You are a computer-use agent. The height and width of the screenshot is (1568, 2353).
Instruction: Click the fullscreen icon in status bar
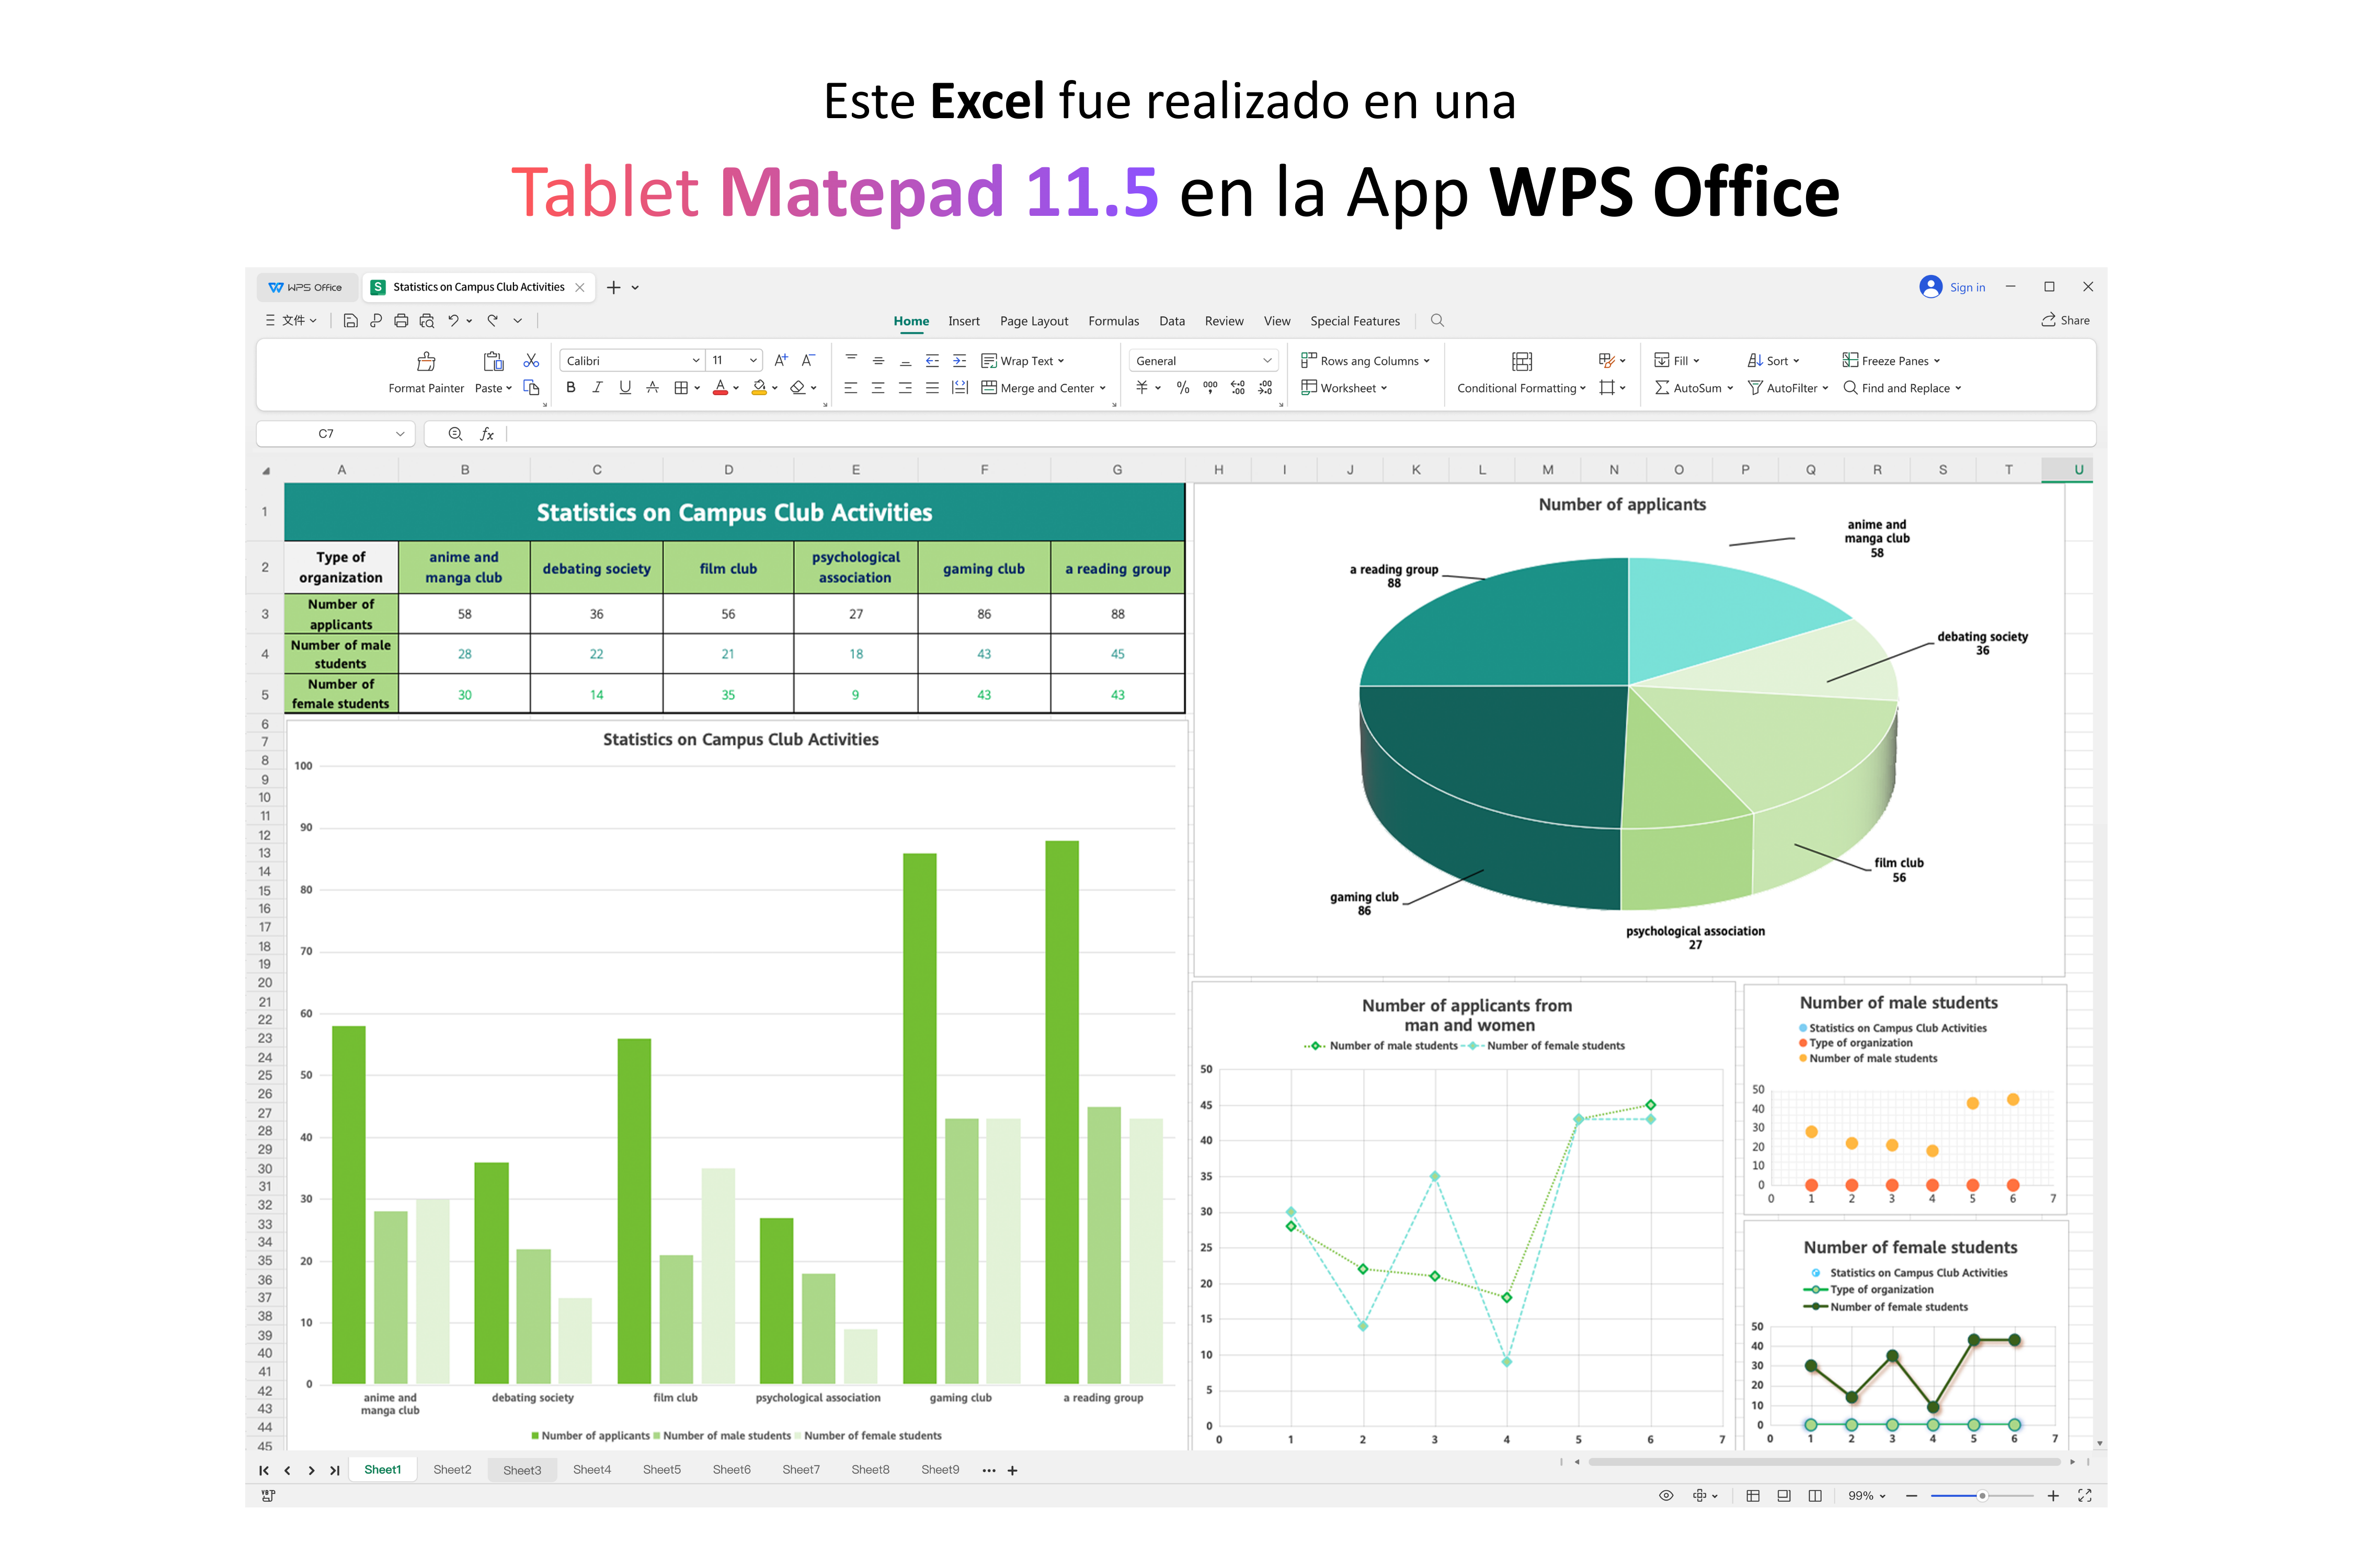click(x=2085, y=1495)
